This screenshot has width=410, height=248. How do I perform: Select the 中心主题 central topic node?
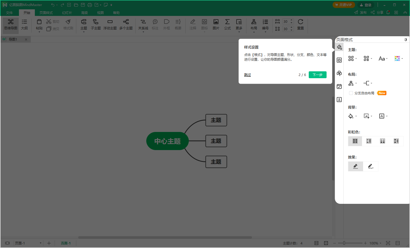pos(167,141)
